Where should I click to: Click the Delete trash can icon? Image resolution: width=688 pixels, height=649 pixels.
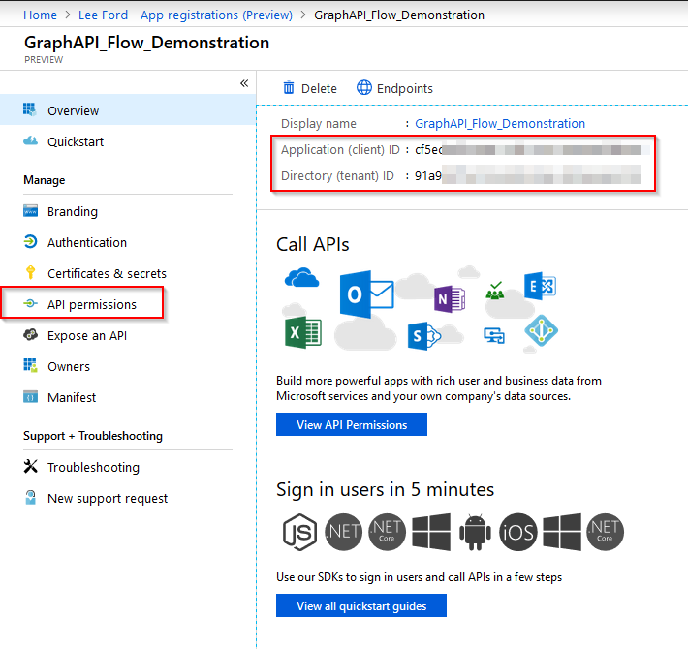(288, 88)
